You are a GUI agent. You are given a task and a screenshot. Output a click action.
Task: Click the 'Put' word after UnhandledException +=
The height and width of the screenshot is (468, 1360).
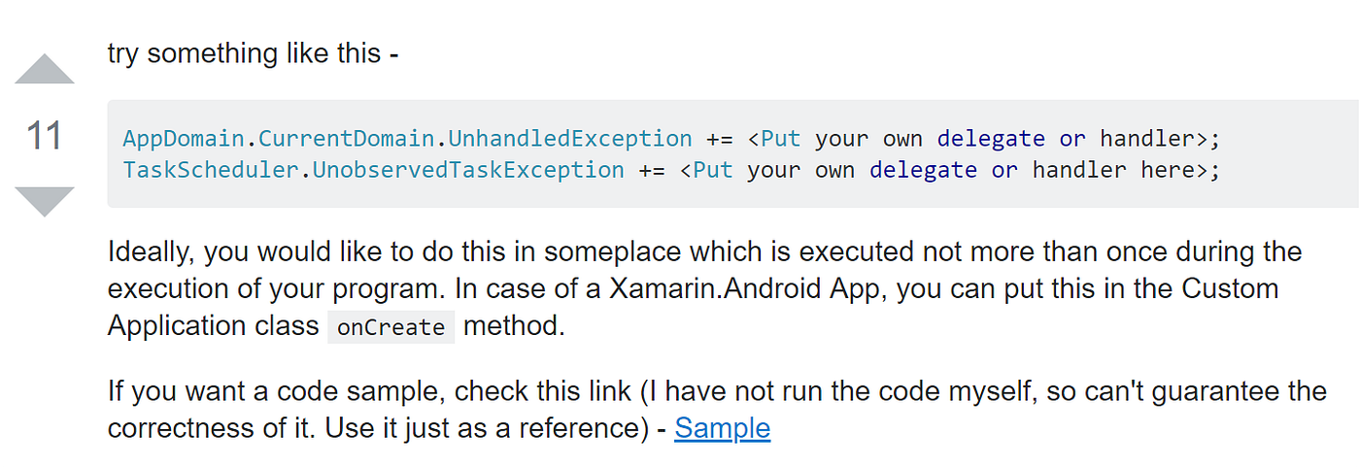click(x=781, y=138)
